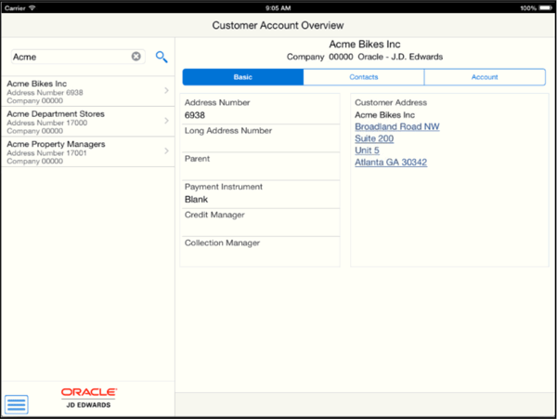This screenshot has width=557, height=419.
Task: Click the Carrier status text
Action: (15, 7)
